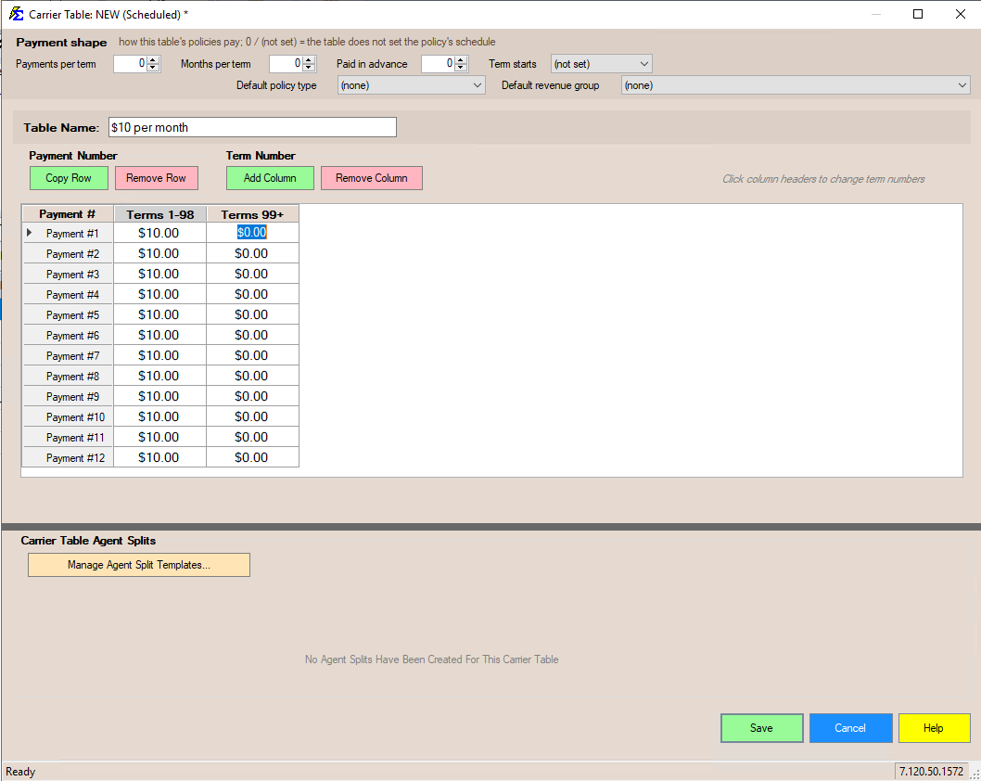Click the Copy Row button
Image resolution: width=981 pixels, height=781 pixels.
pyautogui.click(x=69, y=178)
